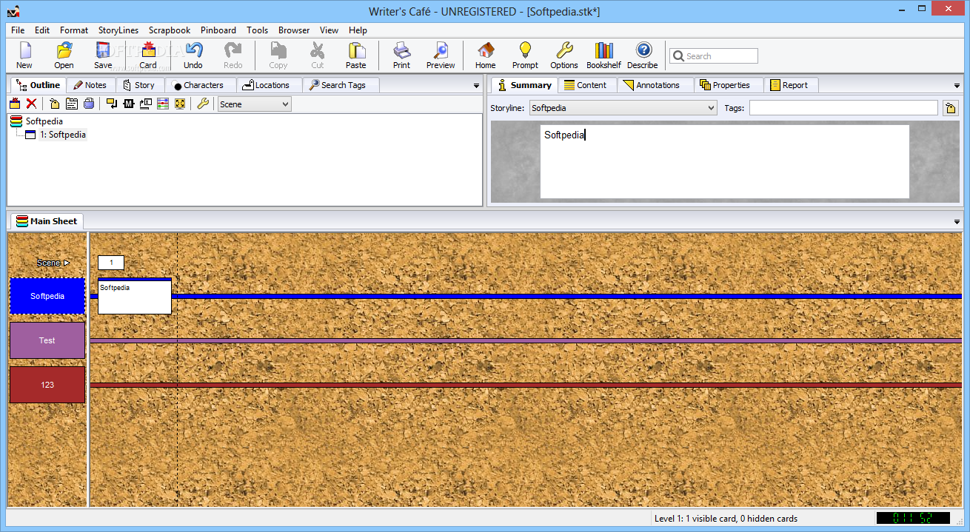Open the Help menu
Screen dimensions: 970x532
pyautogui.click(x=358, y=30)
